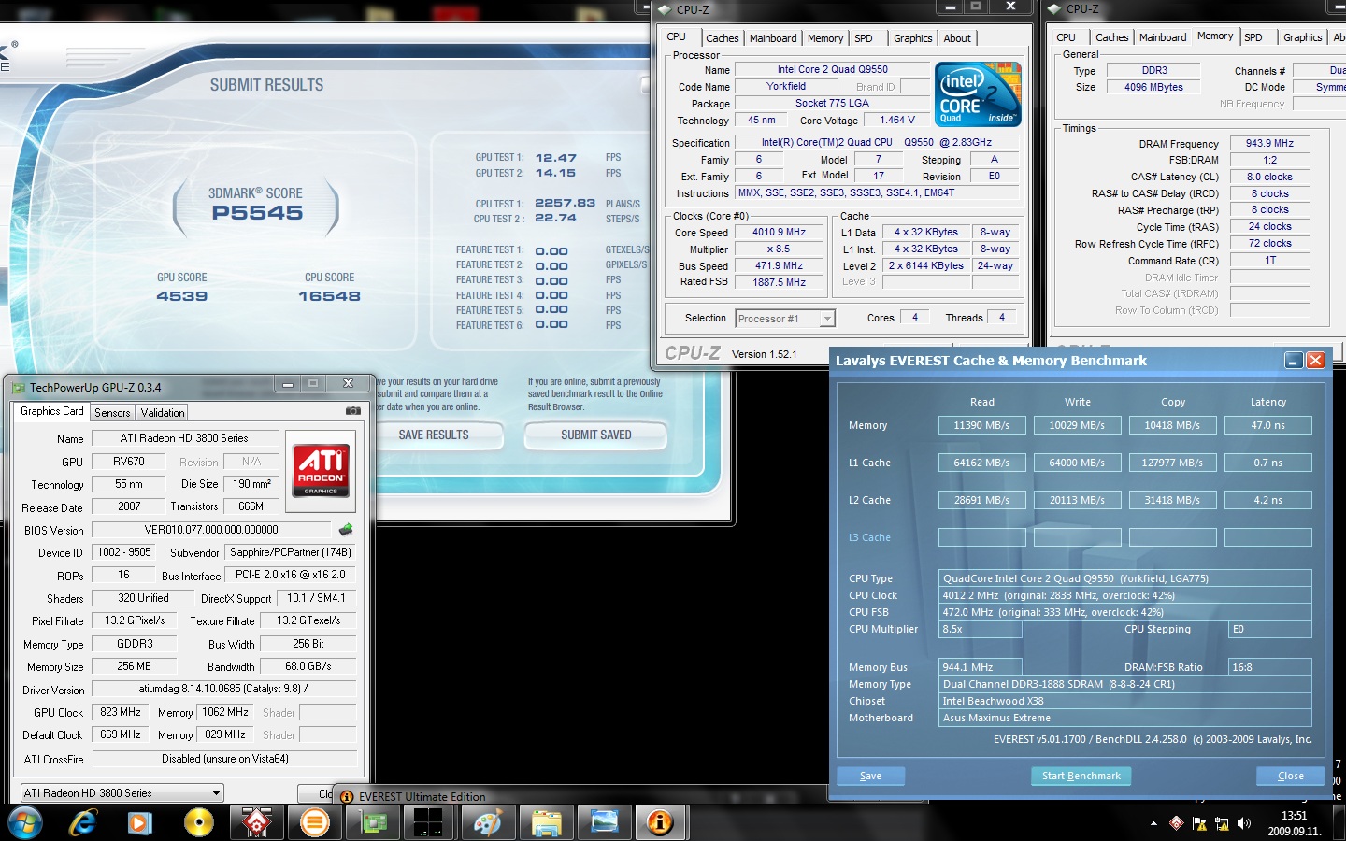This screenshot has width=1346, height=841.
Task: Open the network status tray icon
Action: 1222,823
